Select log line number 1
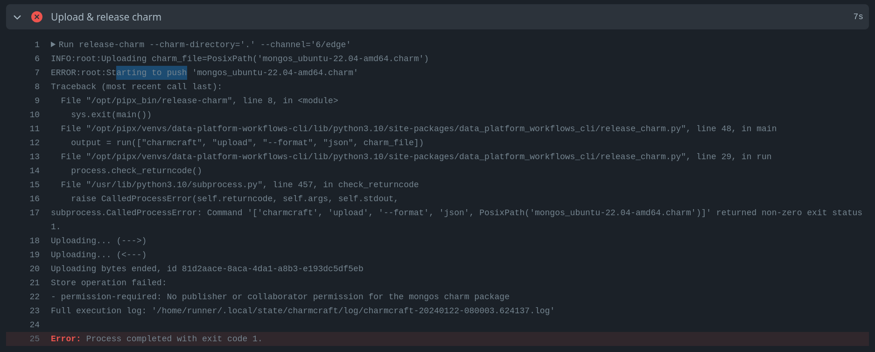This screenshot has height=352, width=875. pos(37,45)
